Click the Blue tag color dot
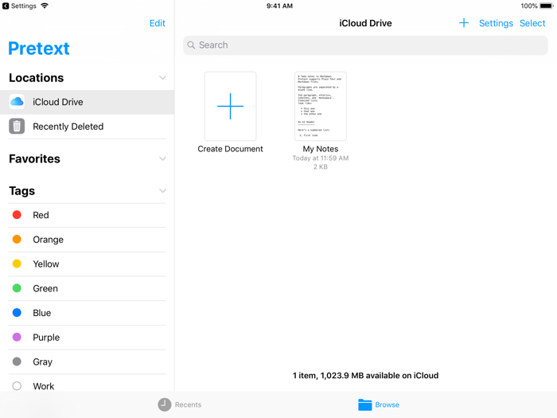Screen dimensions: 557x418 pos(17,313)
